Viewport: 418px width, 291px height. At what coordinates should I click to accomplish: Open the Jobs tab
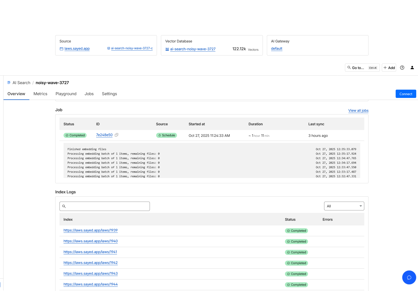pyautogui.click(x=89, y=94)
